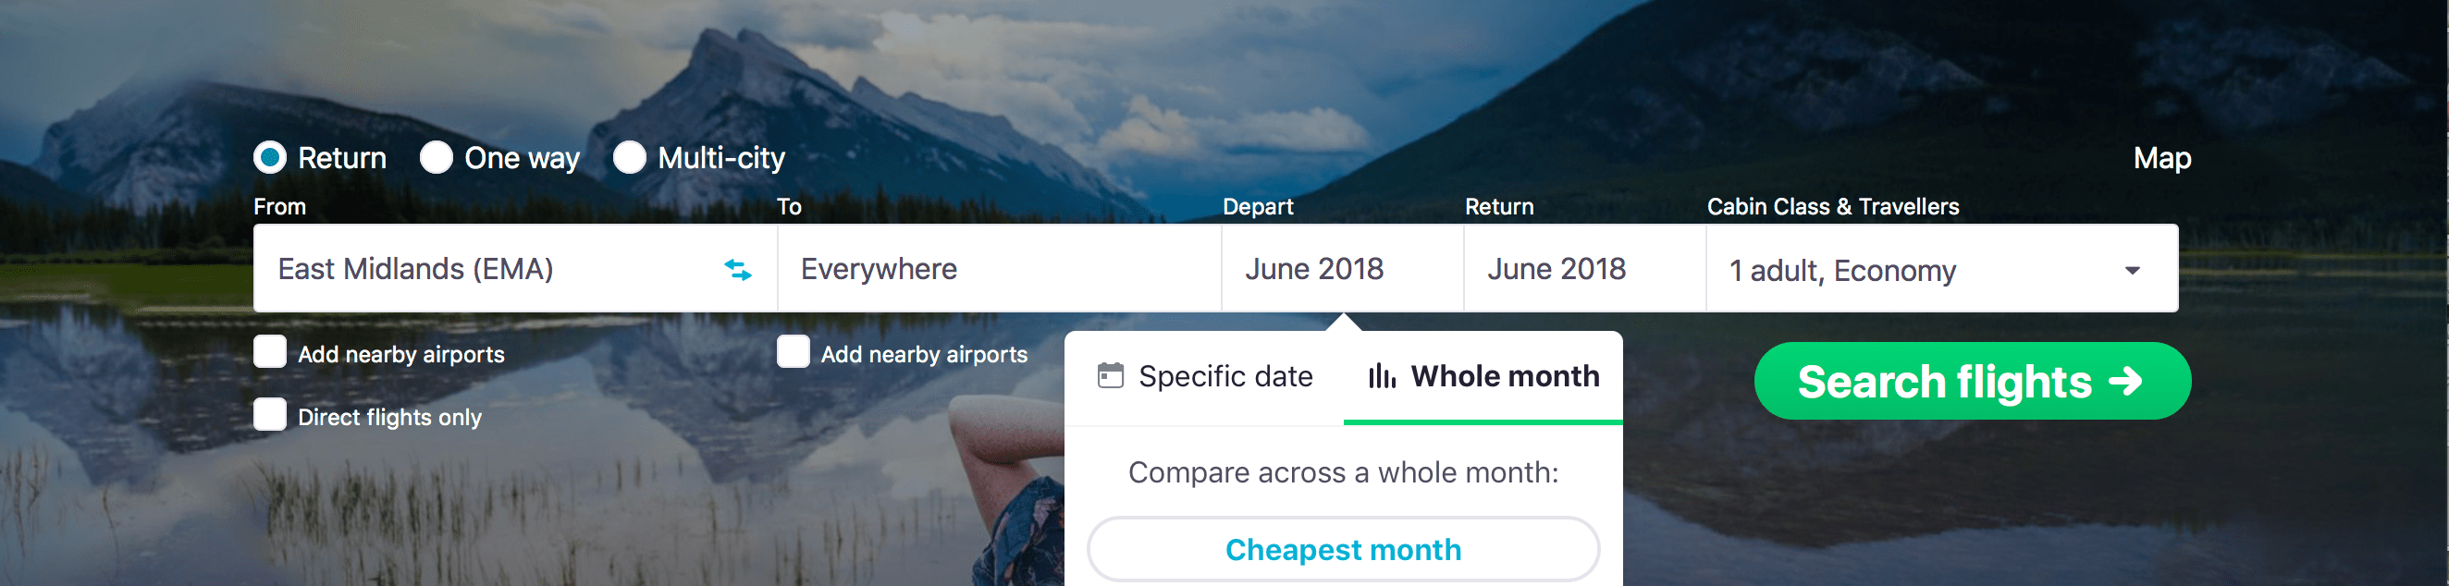2449x586 pixels.
Task: Click the Everywhere destination field
Action: point(998,269)
